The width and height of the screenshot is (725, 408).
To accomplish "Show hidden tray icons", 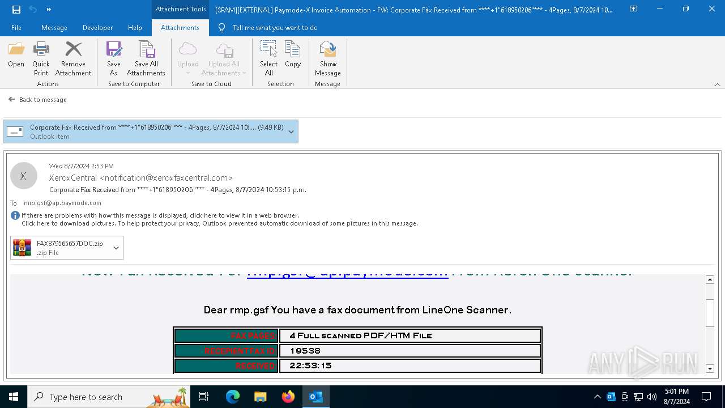I will (x=597, y=397).
